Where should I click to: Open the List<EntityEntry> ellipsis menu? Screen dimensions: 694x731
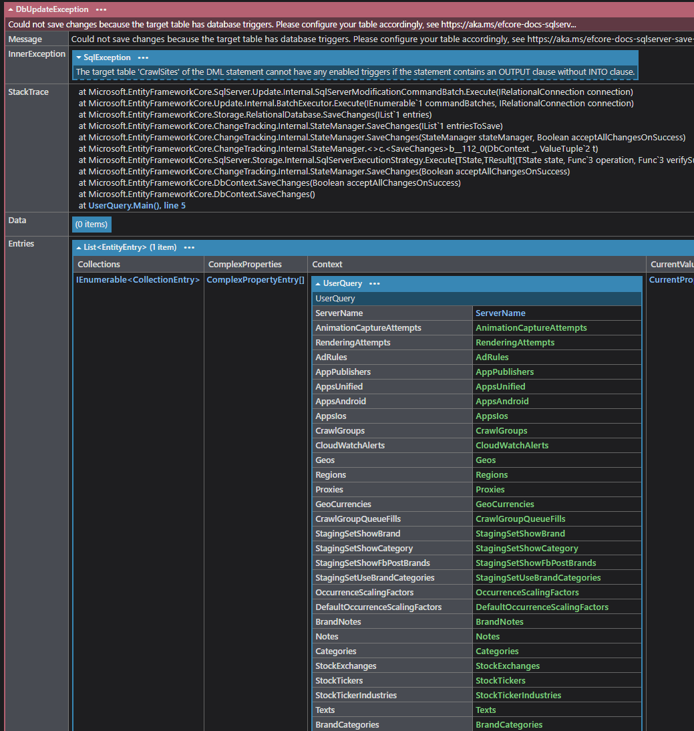(x=190, y=247)
